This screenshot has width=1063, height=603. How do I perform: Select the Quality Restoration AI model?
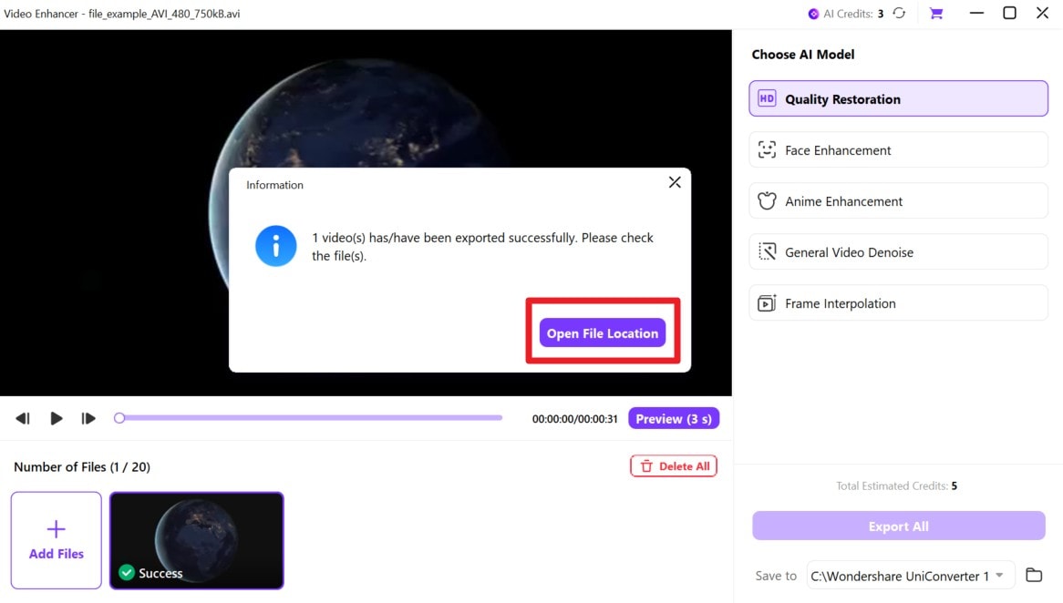[x=897, y=97]
